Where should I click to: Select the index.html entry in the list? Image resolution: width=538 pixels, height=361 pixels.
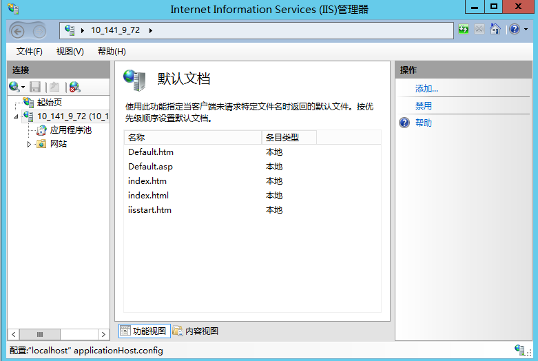coord(148,196)
